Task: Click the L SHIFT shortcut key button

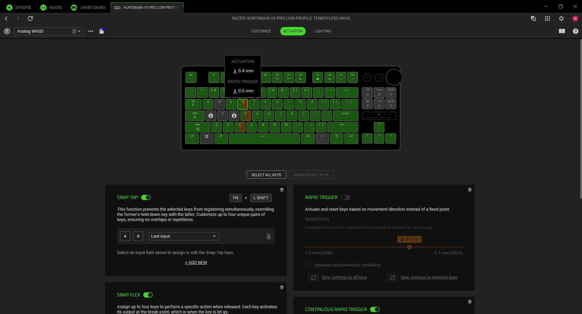Action: tap(261, 198)
